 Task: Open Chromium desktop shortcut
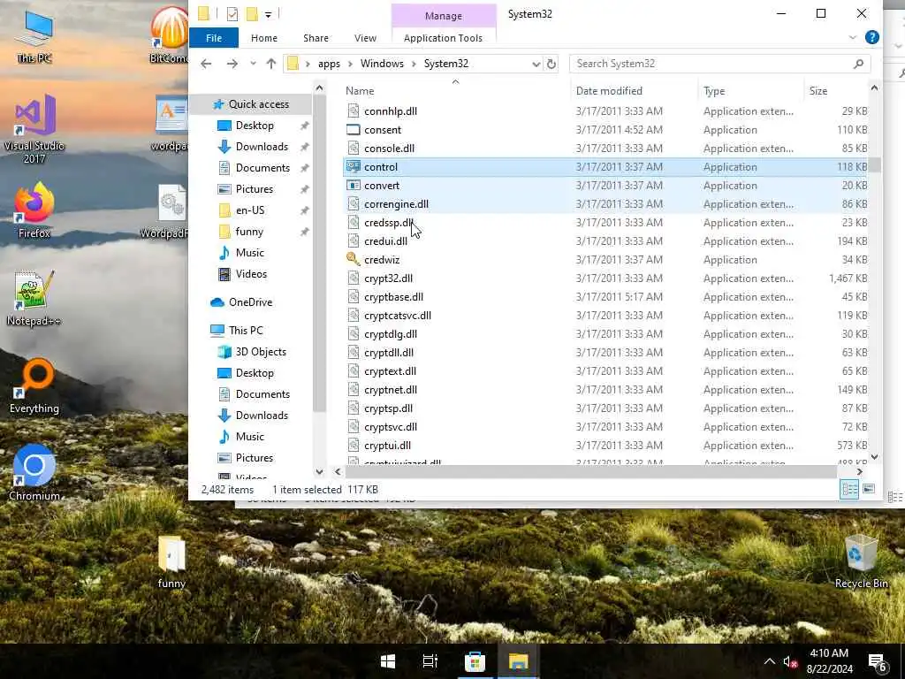point(34,473)
